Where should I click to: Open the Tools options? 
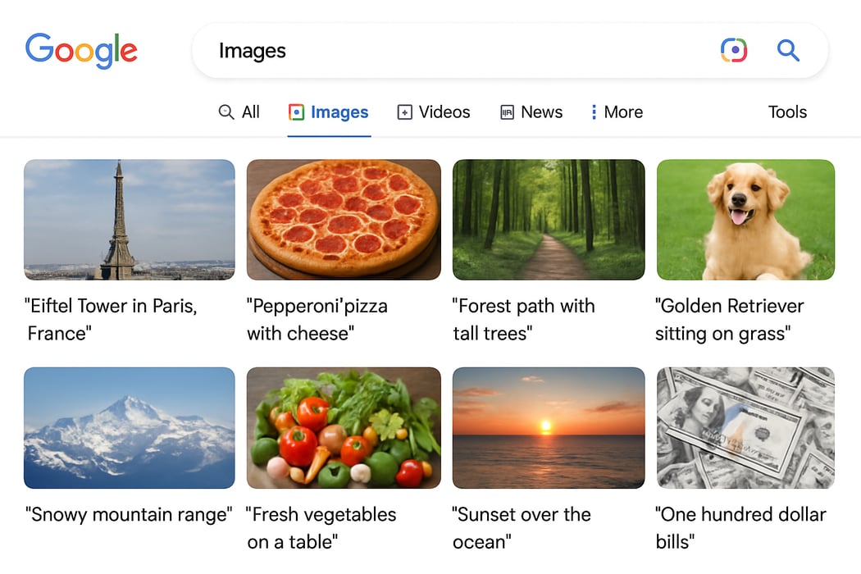click(787, 112)
